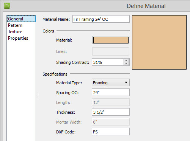Expand the Material Type dropdown

111,82
